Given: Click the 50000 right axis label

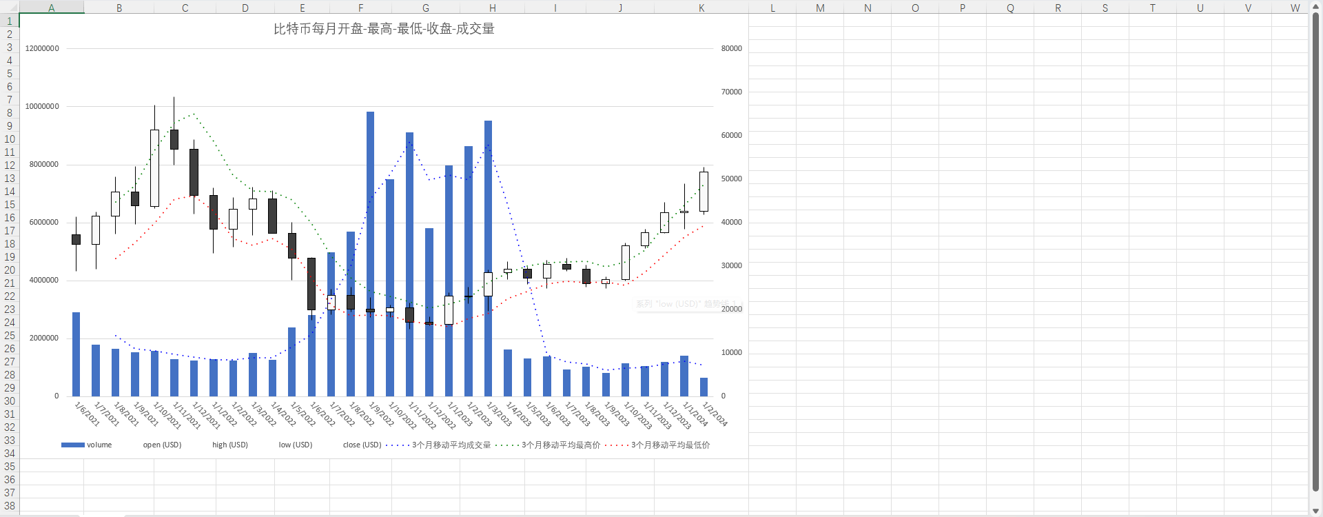Looking at the screenshot, I should pos(732,179).
